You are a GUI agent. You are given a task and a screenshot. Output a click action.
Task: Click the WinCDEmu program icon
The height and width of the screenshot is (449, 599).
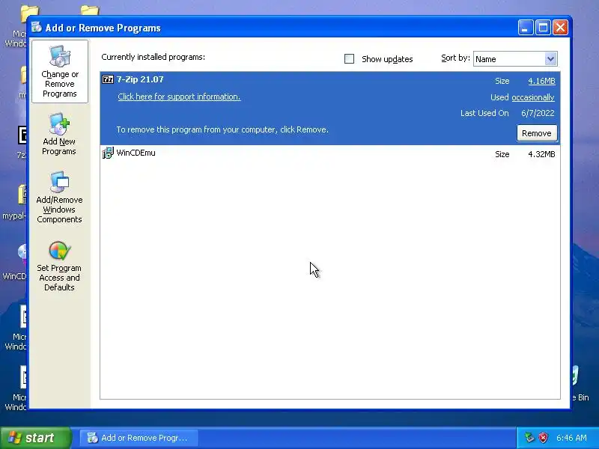click(108, 153)
